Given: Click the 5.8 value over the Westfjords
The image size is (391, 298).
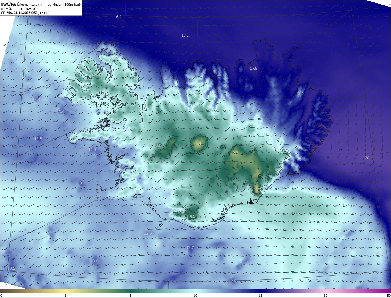Looking at the screenshot, I should tap(93, 75).
